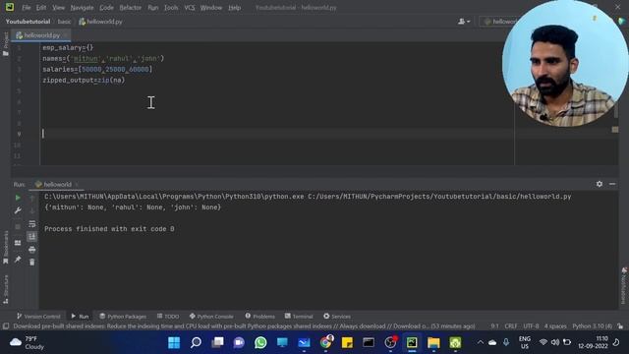Open the Notifications sidebar panel
629x354 pixels.
click(624, 286)
